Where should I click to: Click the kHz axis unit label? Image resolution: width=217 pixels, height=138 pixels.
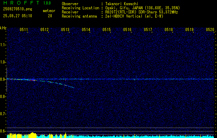[3, 28]
